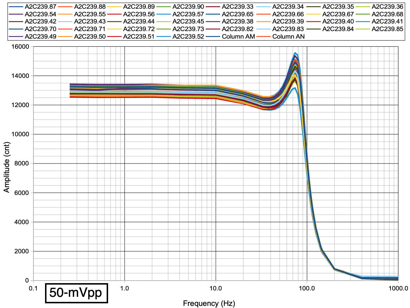Select the A2C239.54 legend entry
The width and height of the screenshot is (410, 308).
point(38,14)
